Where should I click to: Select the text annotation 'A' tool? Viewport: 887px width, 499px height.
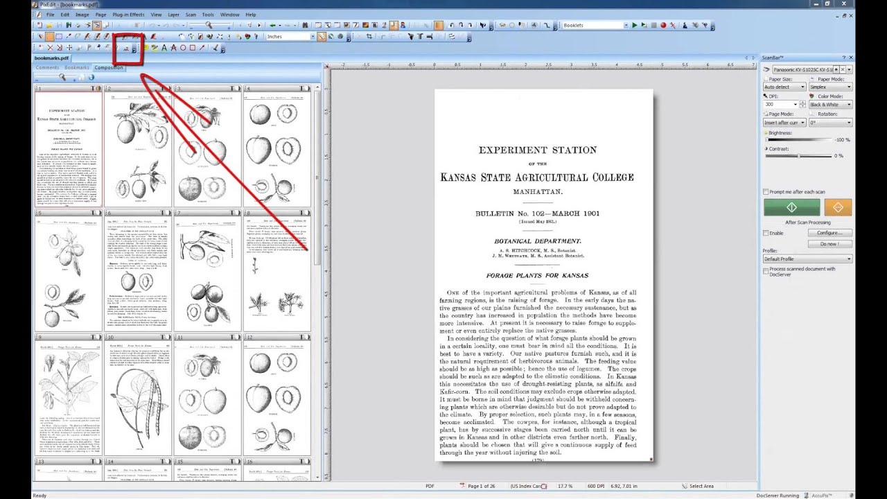164,48
